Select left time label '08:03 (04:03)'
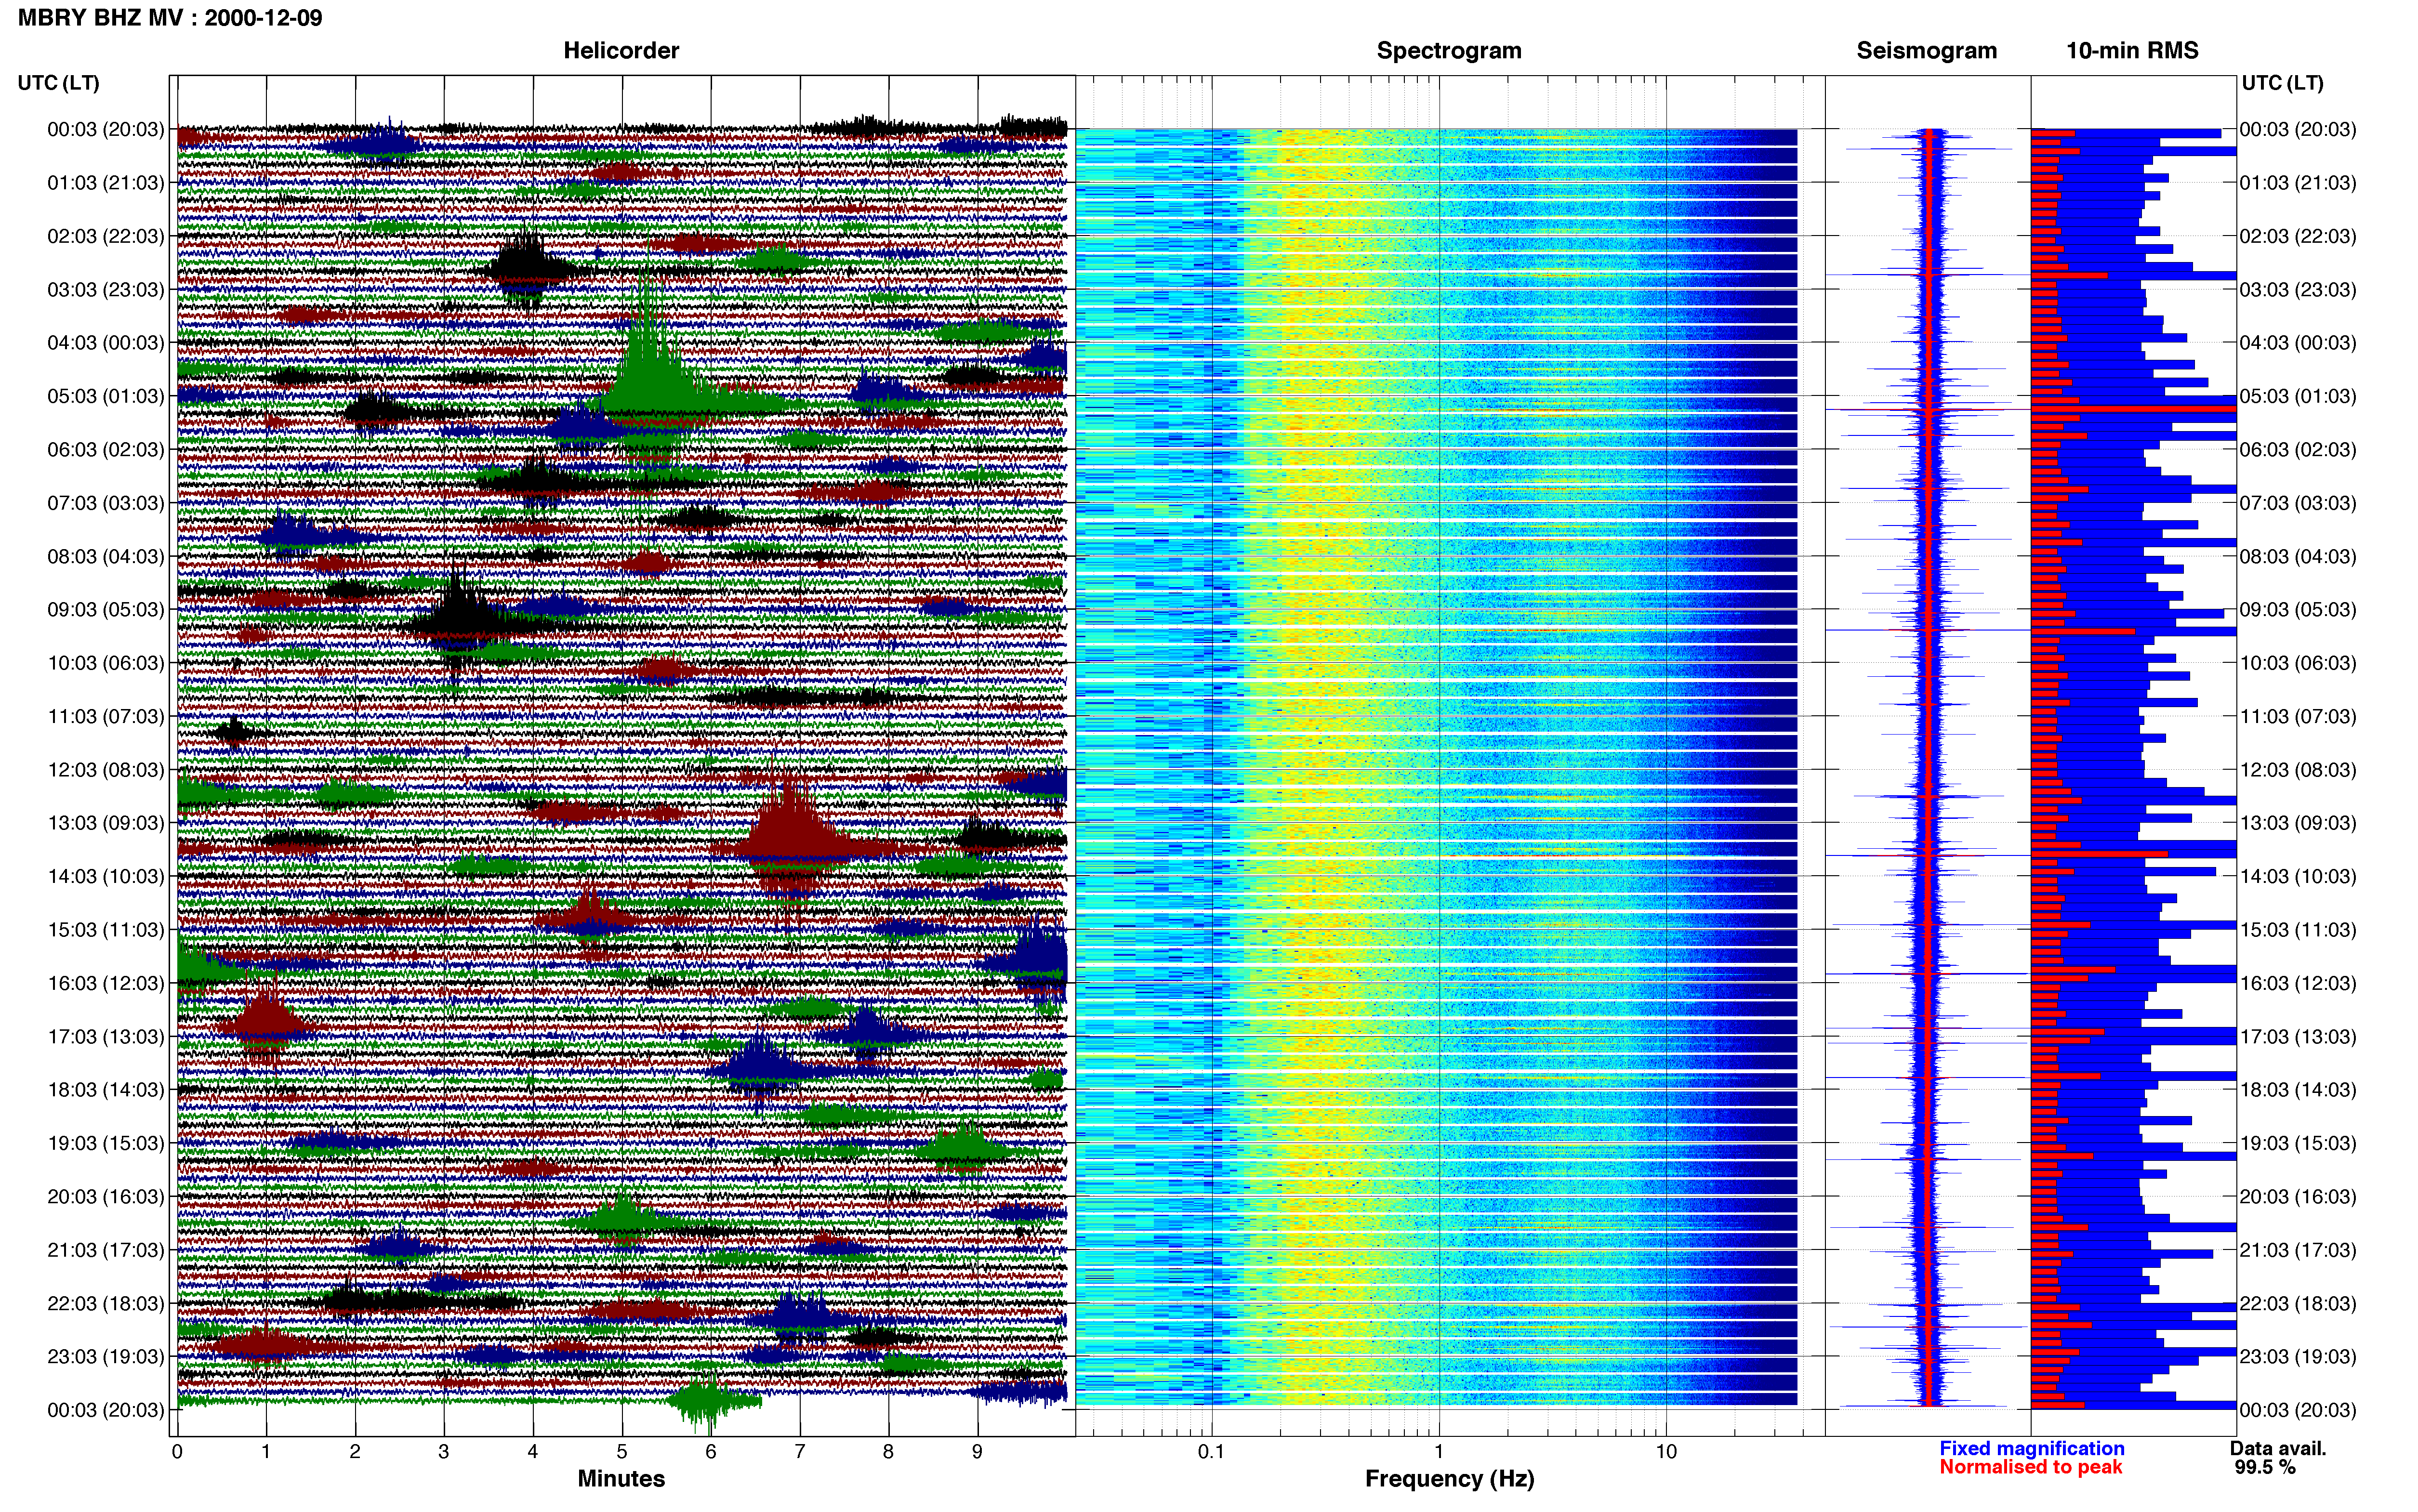Viewport: 2418px width, 1512px height. pyautogui.click(x=105, y=556)
